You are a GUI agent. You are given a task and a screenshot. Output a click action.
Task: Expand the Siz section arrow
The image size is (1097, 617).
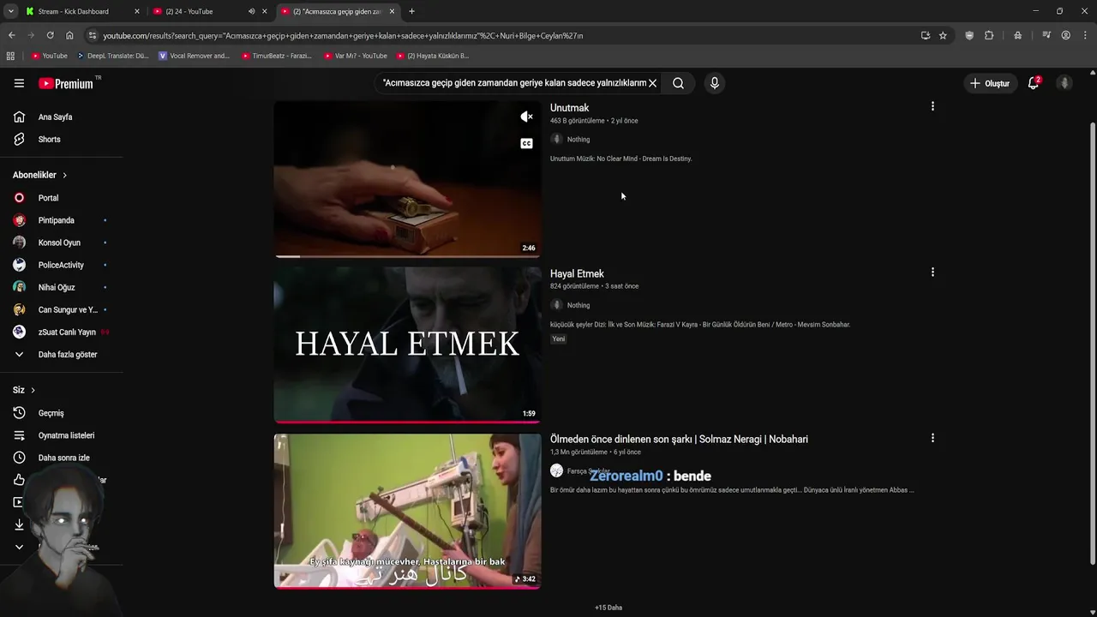33,390
